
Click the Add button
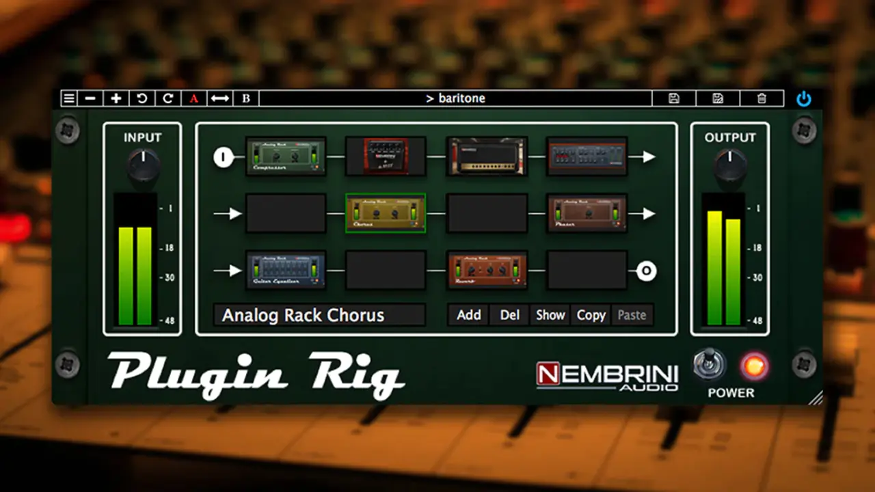tap(468, 315)
